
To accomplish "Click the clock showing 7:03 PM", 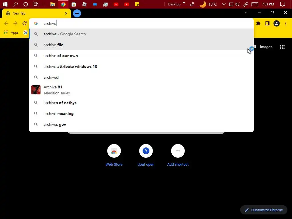I will click(268, 4).
